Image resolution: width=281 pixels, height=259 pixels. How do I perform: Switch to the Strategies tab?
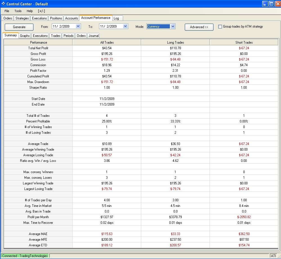pos(22,18)
